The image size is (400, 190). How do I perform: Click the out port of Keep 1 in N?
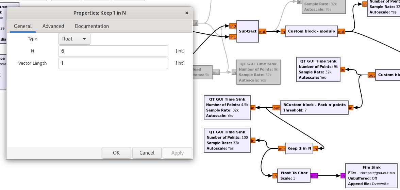282,148
